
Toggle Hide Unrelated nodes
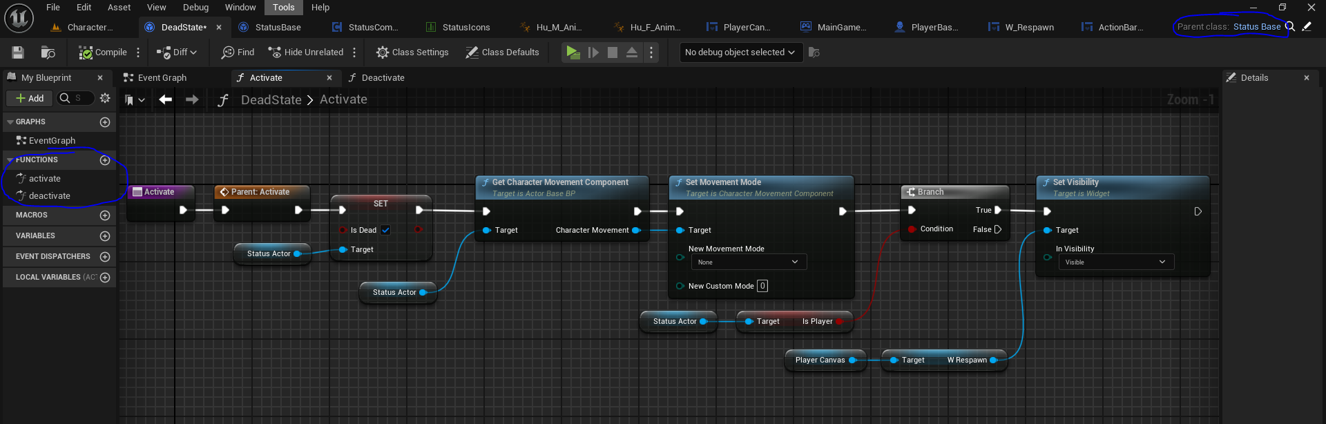(305, 52)
